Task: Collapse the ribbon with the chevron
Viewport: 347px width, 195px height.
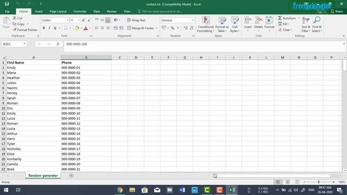Action: point(344,36)
